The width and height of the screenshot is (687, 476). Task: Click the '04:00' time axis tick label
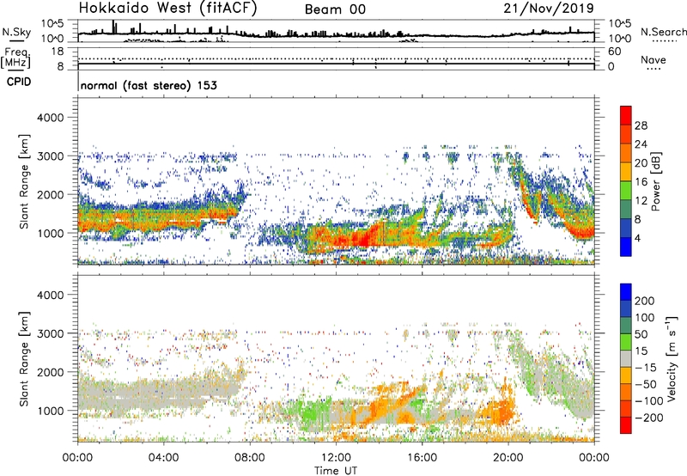click(x=163, y=458)
